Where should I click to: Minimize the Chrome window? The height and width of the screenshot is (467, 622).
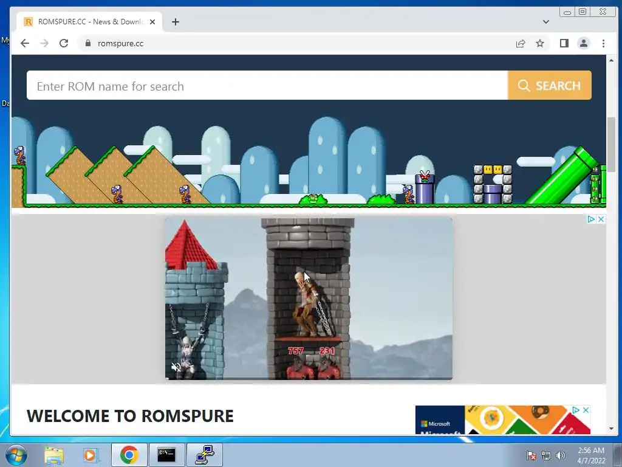pyautogui.click(x=567, y=12)
